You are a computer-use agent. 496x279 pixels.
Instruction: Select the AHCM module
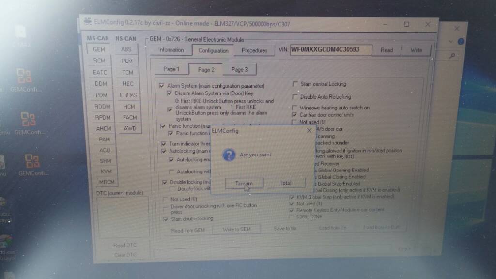click(104, 129)
